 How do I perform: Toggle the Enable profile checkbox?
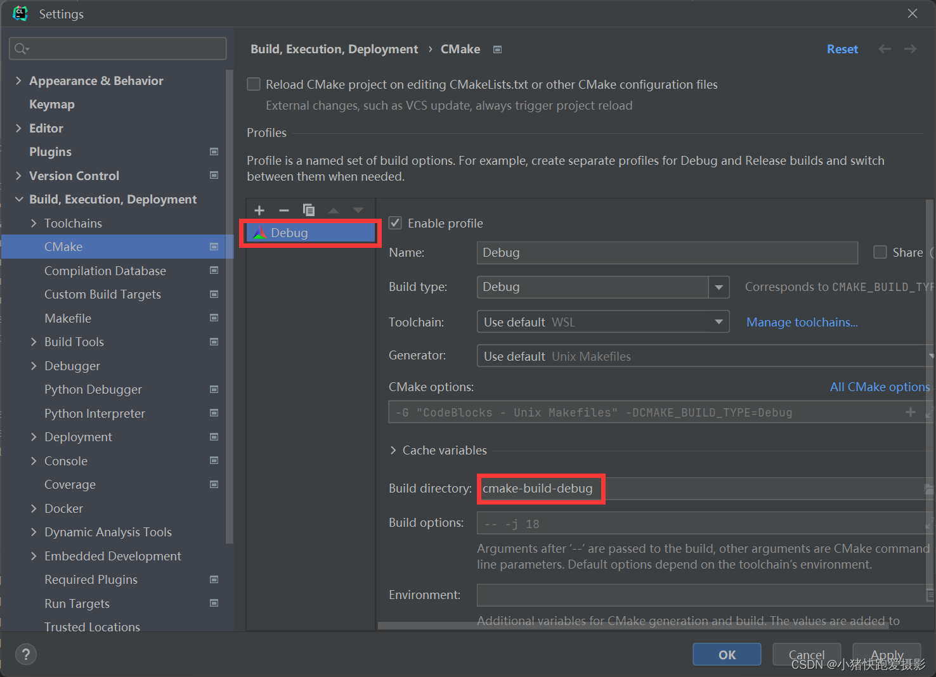click(x=395, y=222)
